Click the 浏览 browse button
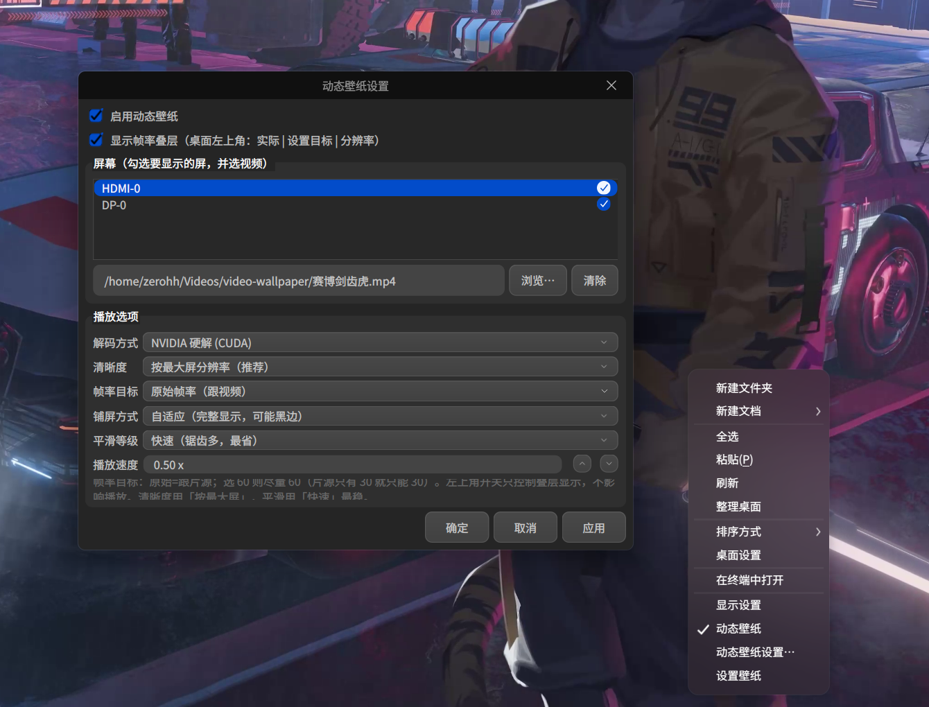 click(x=538, y=281)
